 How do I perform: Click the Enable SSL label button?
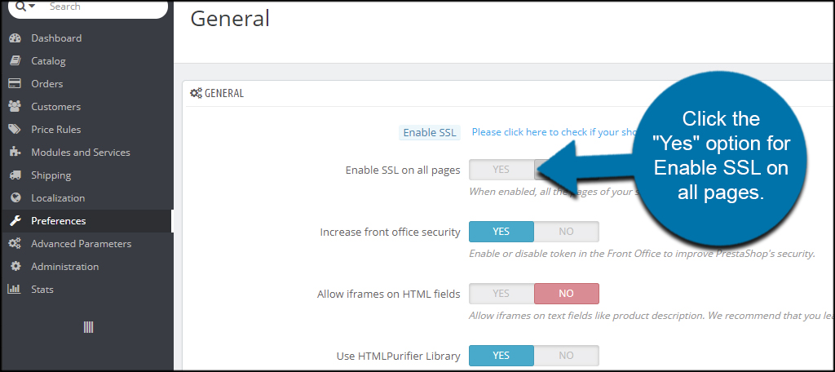[x=429, y=133]
